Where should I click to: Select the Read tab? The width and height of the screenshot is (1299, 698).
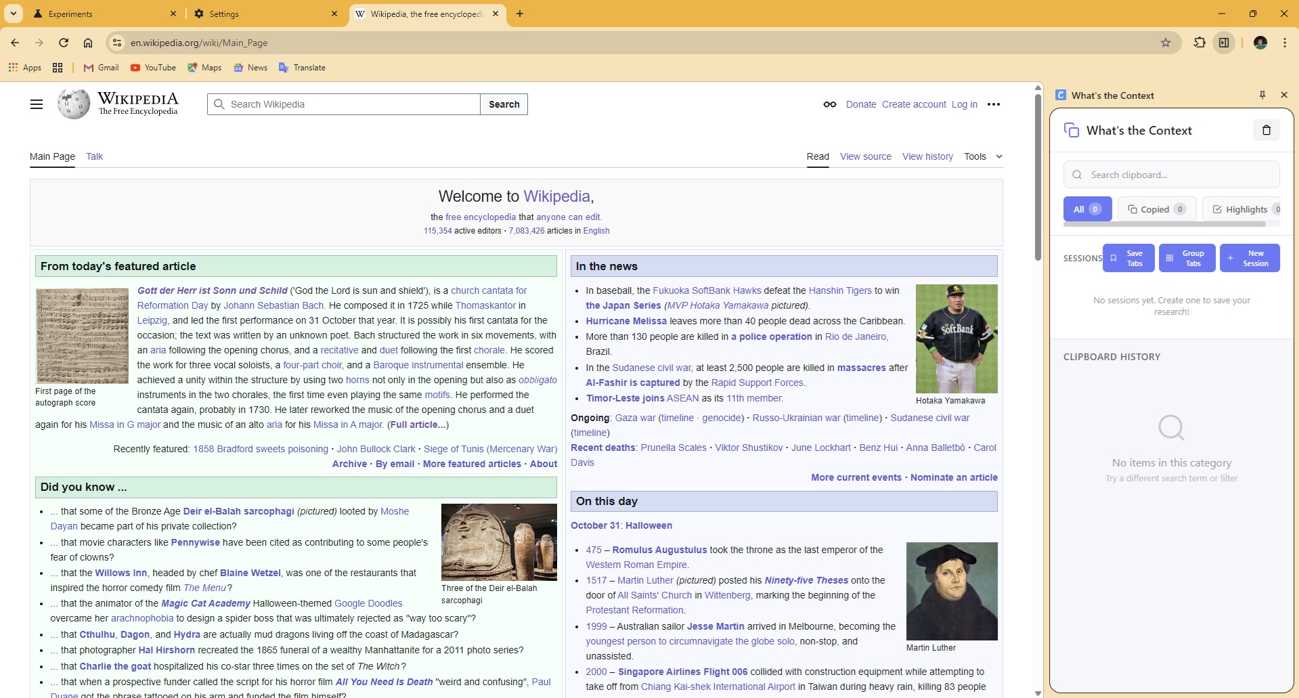coord(818,156)
